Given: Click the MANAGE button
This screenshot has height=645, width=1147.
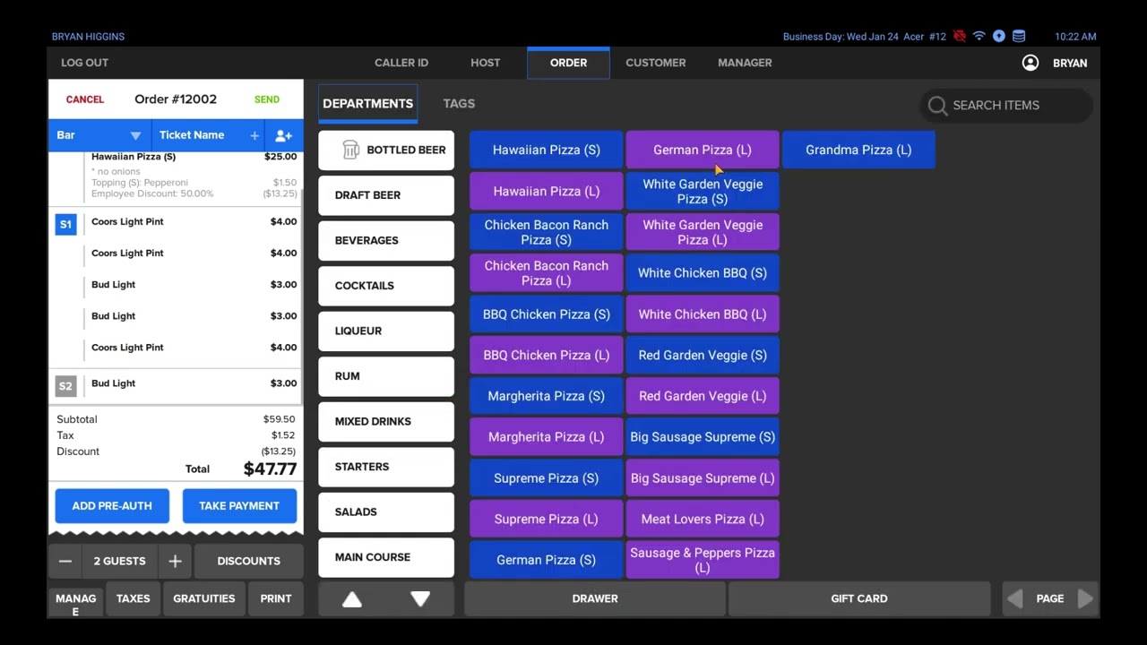Looking at the screenshot, I should point(75,604).
